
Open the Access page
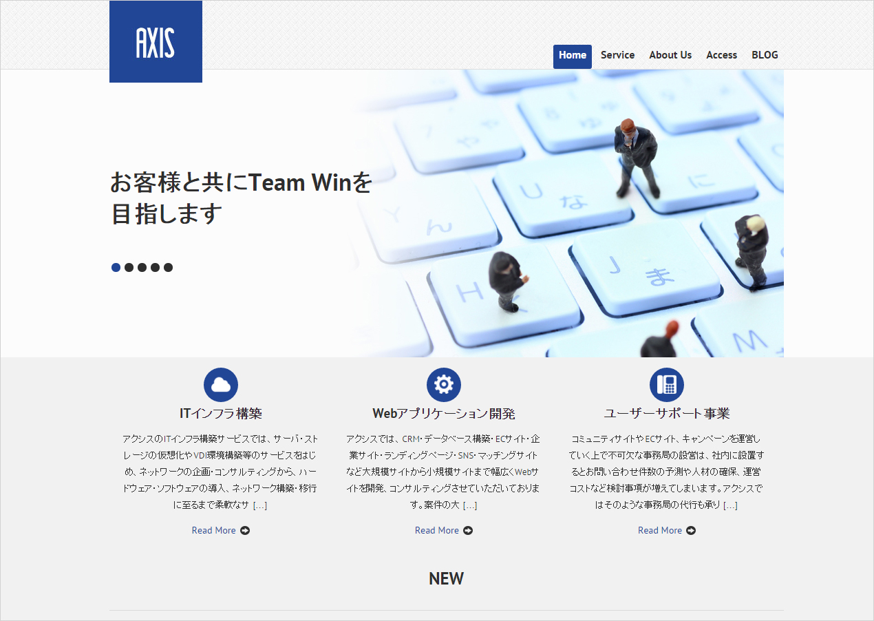click(721, 56)
